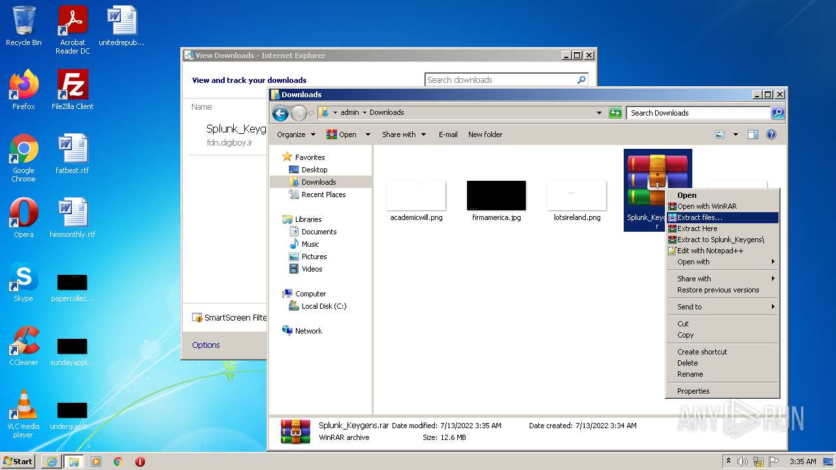Expand Organize menu dropdown
This screenshot has height=470, width=836.
[x=296, y=134]
